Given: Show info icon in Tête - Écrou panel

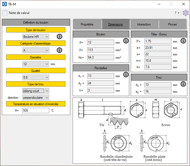Looking at the screenshot, I should 183,41.
